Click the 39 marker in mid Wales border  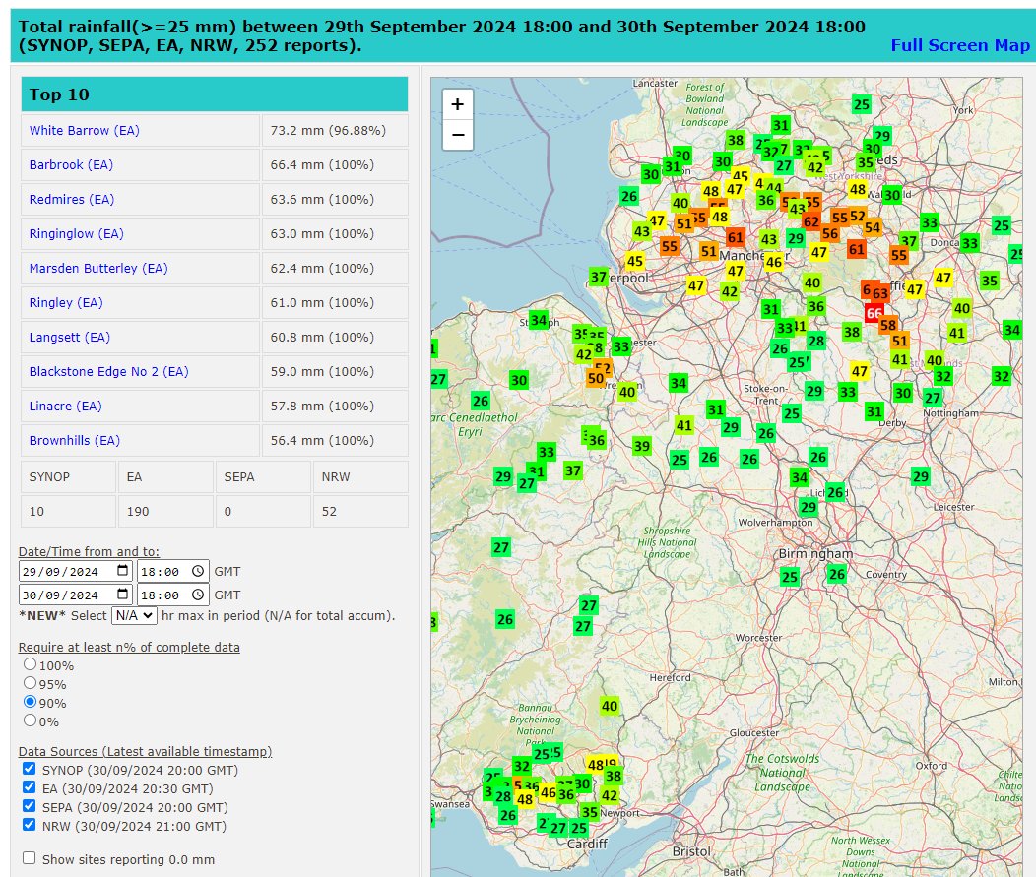coord(641,446)
